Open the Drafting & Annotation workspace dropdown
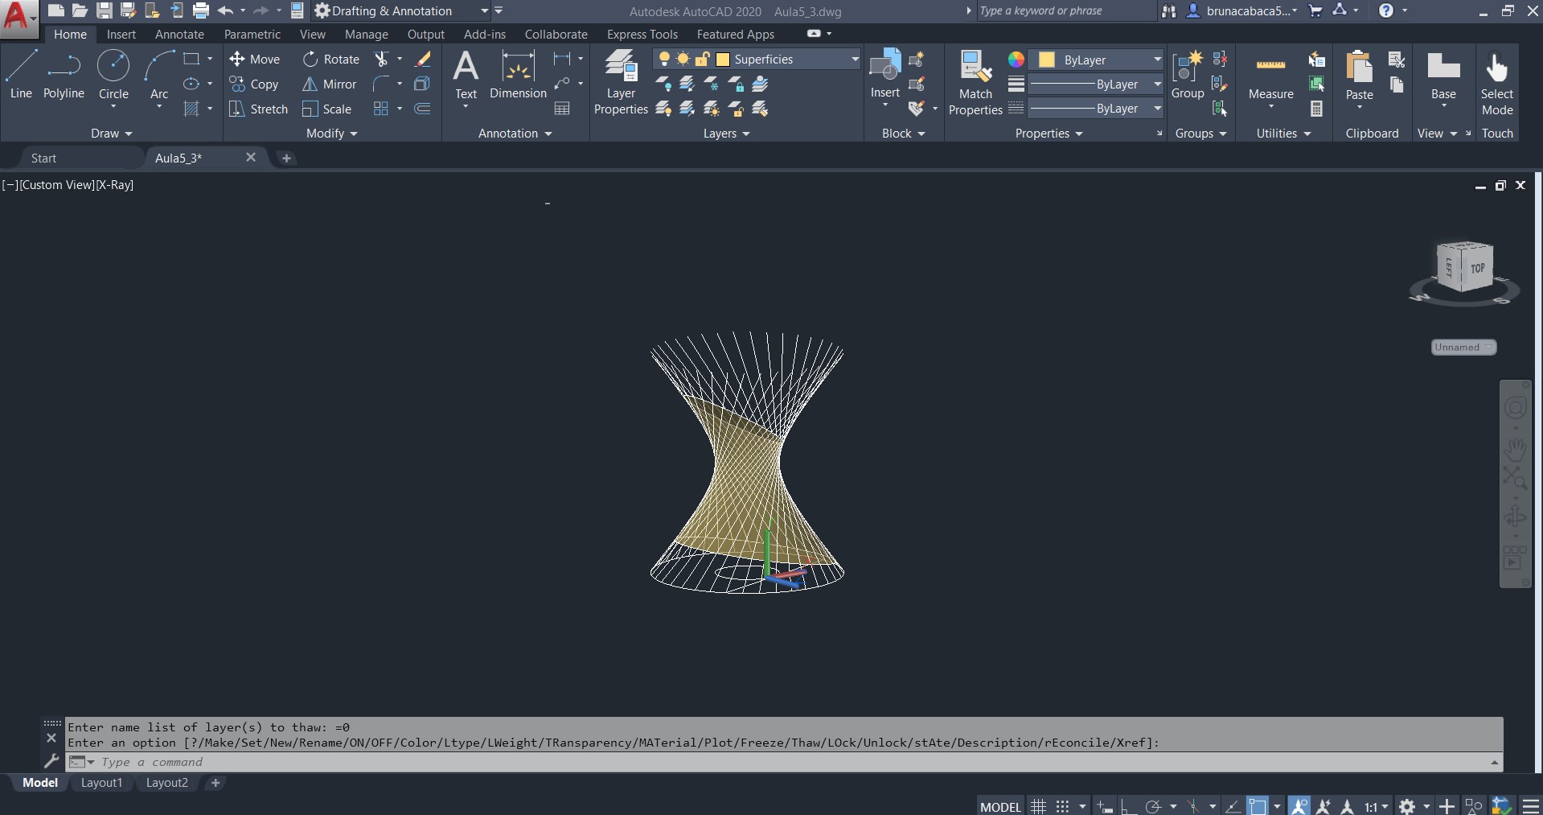 point(484,10)
